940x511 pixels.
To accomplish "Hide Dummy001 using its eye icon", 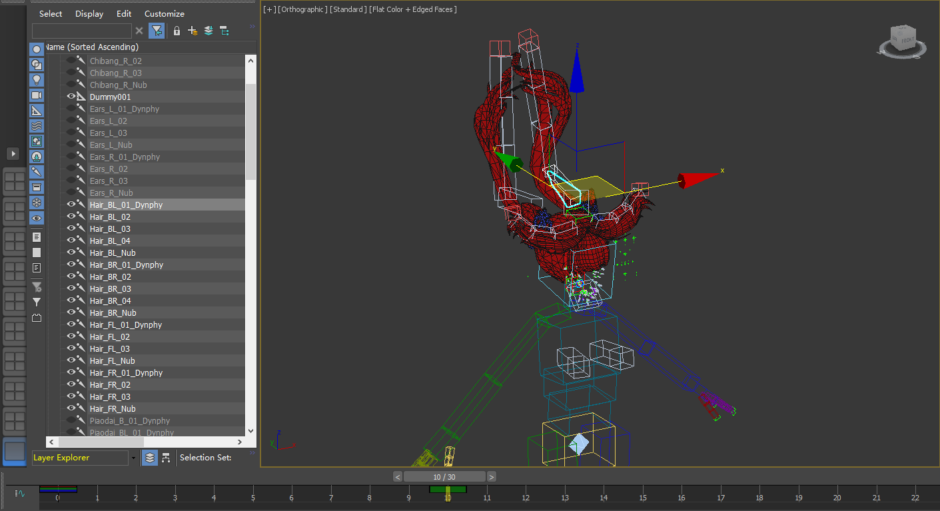I will pyautogui.click(x=71, y=97).
